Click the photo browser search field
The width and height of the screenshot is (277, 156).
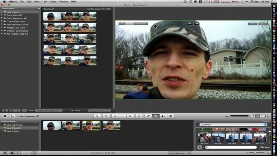pyautogui.click(x=231, y=147)
